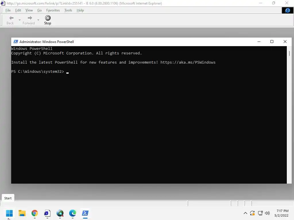This screenshot has width=294, height=220.
Task: Click the sync update tray icon
Action: 252,213
